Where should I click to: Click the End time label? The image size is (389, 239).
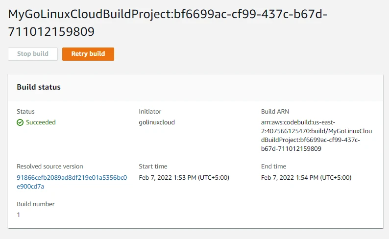(x=273, y=167)
